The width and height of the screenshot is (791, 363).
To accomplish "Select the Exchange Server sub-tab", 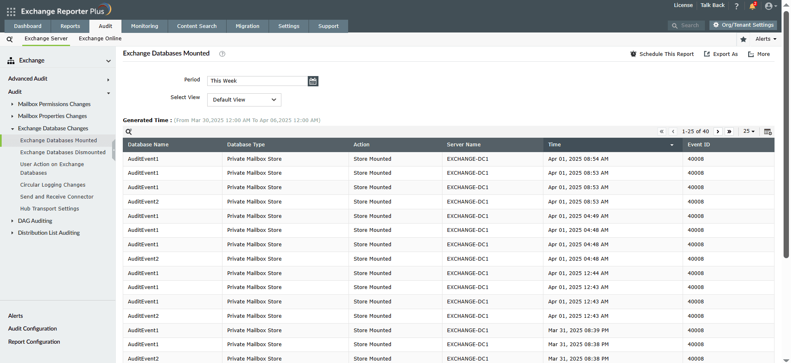I will (46, 39).
